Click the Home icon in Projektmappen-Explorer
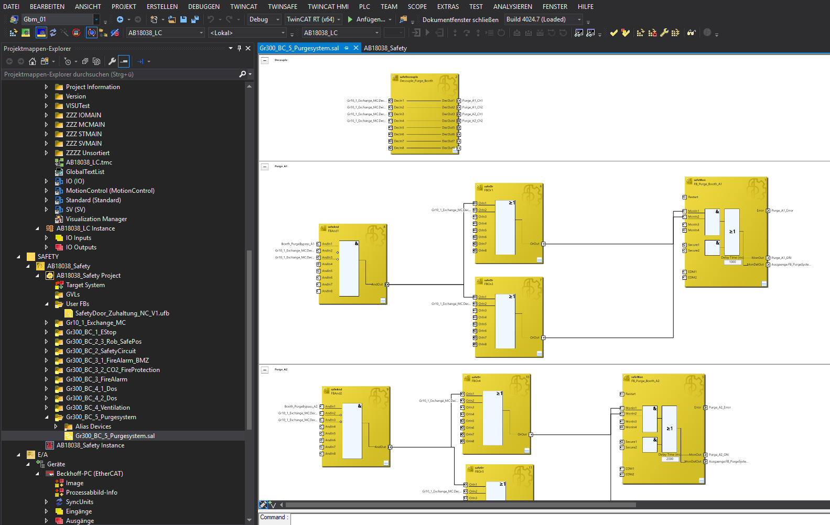The width and height of the screenshot is (830, 525). pyautogui.click(x=33, y=61)
